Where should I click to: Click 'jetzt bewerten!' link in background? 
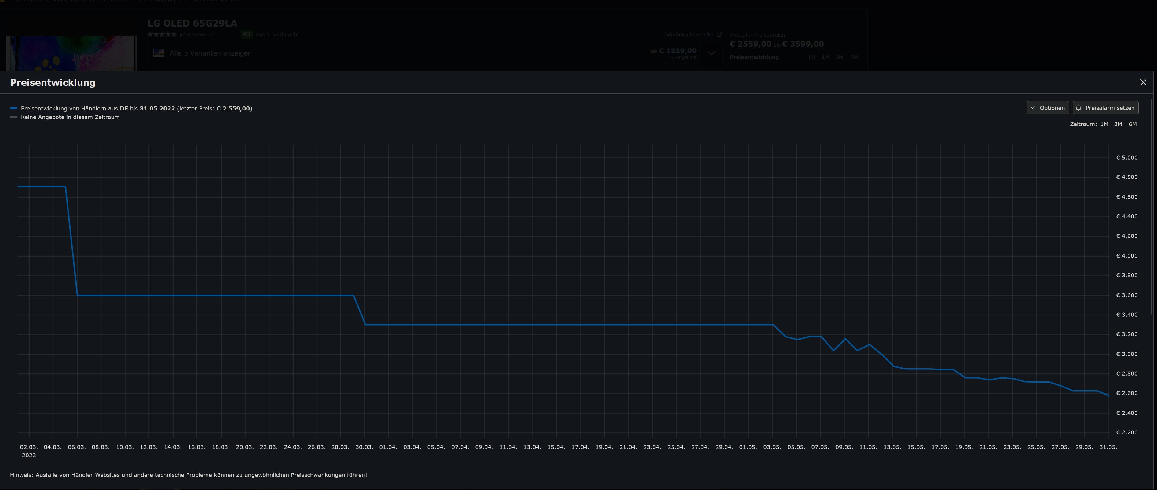pos(199,34)
